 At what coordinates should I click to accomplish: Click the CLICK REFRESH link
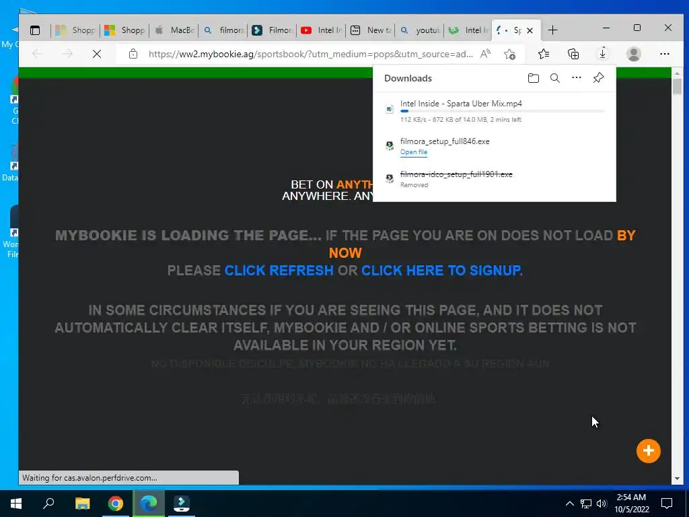coord(279,271)
